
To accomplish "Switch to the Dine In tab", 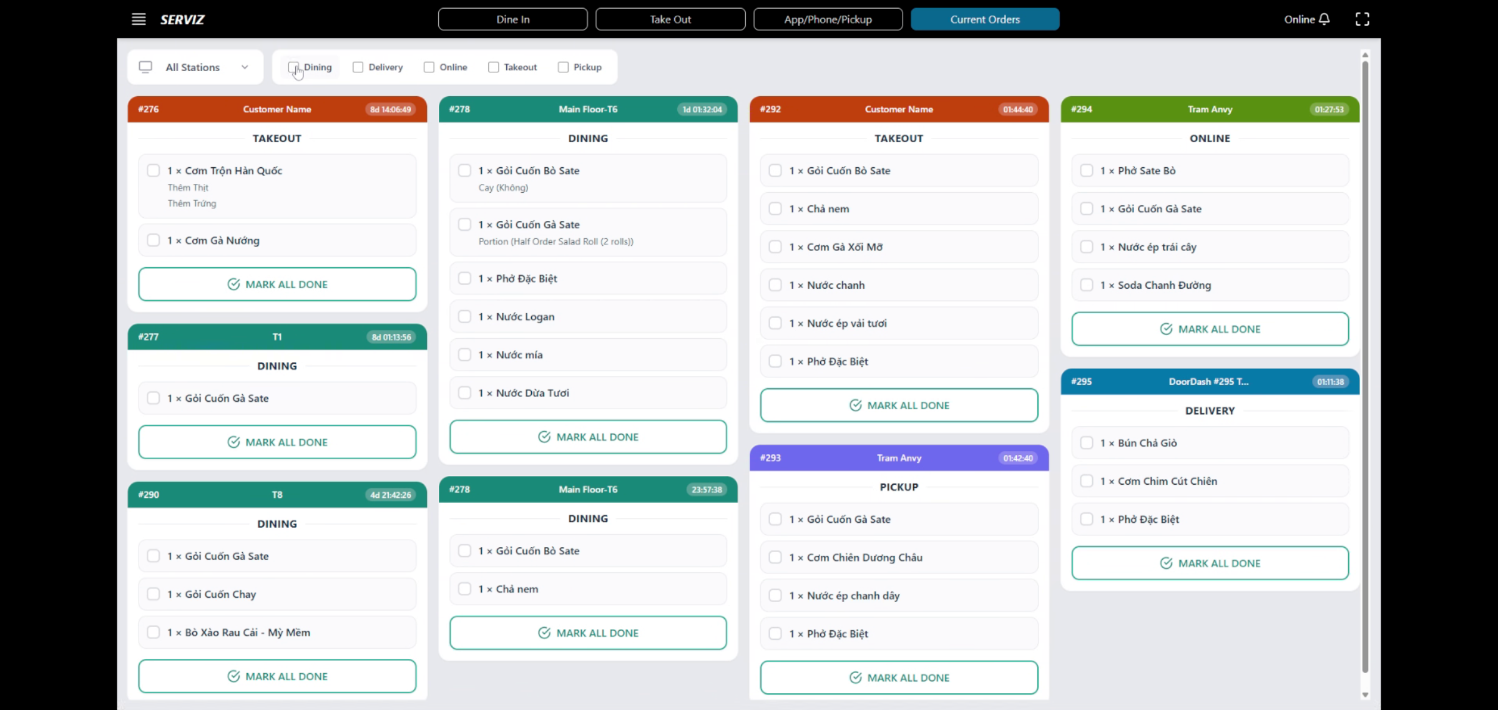I will point(512,19).
